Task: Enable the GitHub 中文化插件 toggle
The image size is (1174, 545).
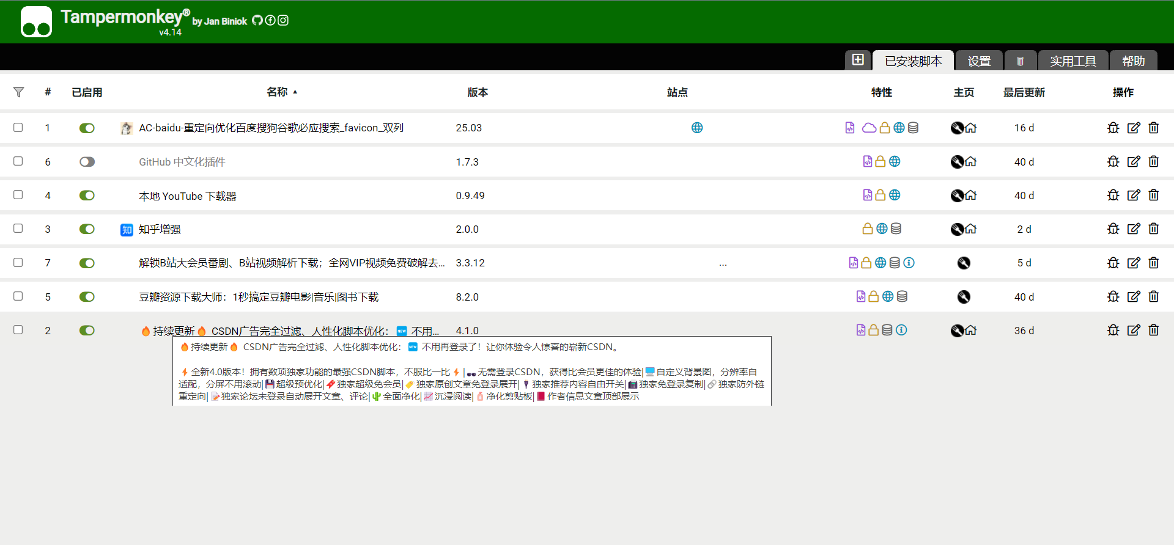Action: [x=87, y=162]
